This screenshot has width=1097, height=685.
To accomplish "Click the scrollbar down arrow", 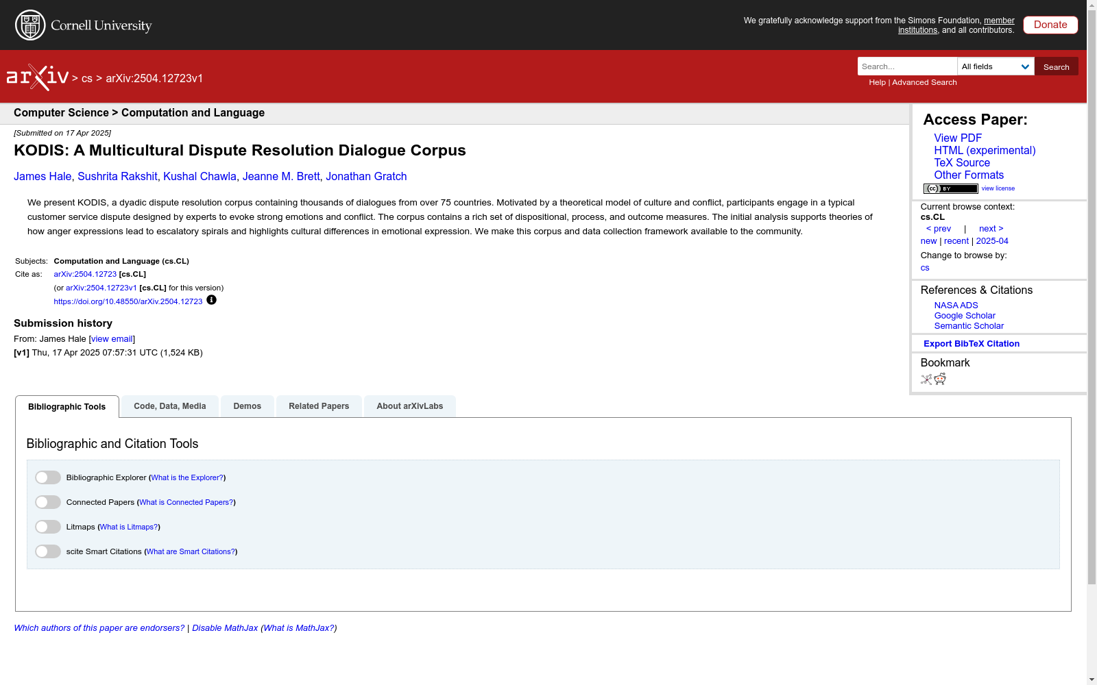I will pos(1092,680).
